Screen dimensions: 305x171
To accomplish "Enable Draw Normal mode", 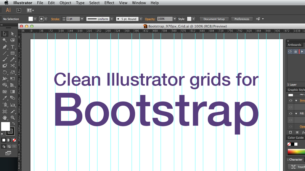I will point(4,147).
